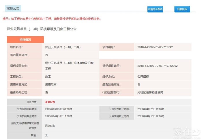This screenshot has height=140, width=202.
Task: Click the 施工 project type value
Action: pos(48,76)
